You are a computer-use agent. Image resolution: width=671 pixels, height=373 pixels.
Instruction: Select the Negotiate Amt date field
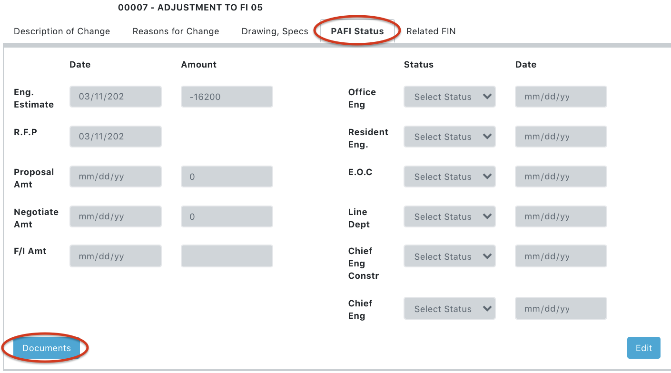[x=116, y=216]
